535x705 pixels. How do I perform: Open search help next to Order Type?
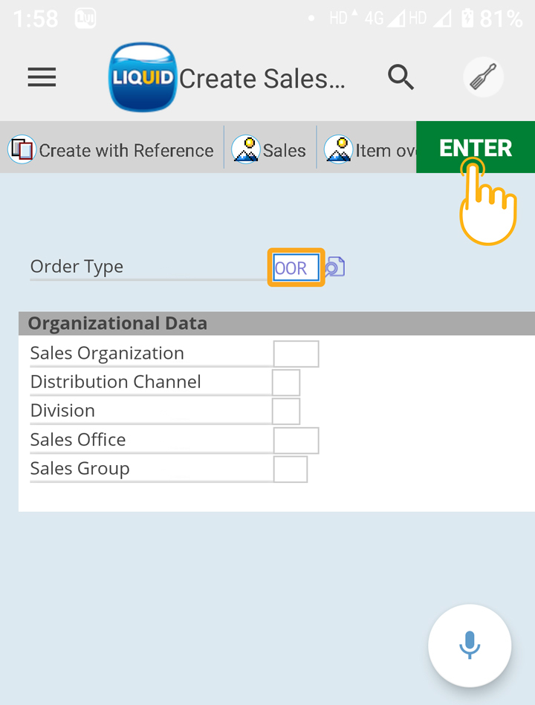(x=336, y=267)
